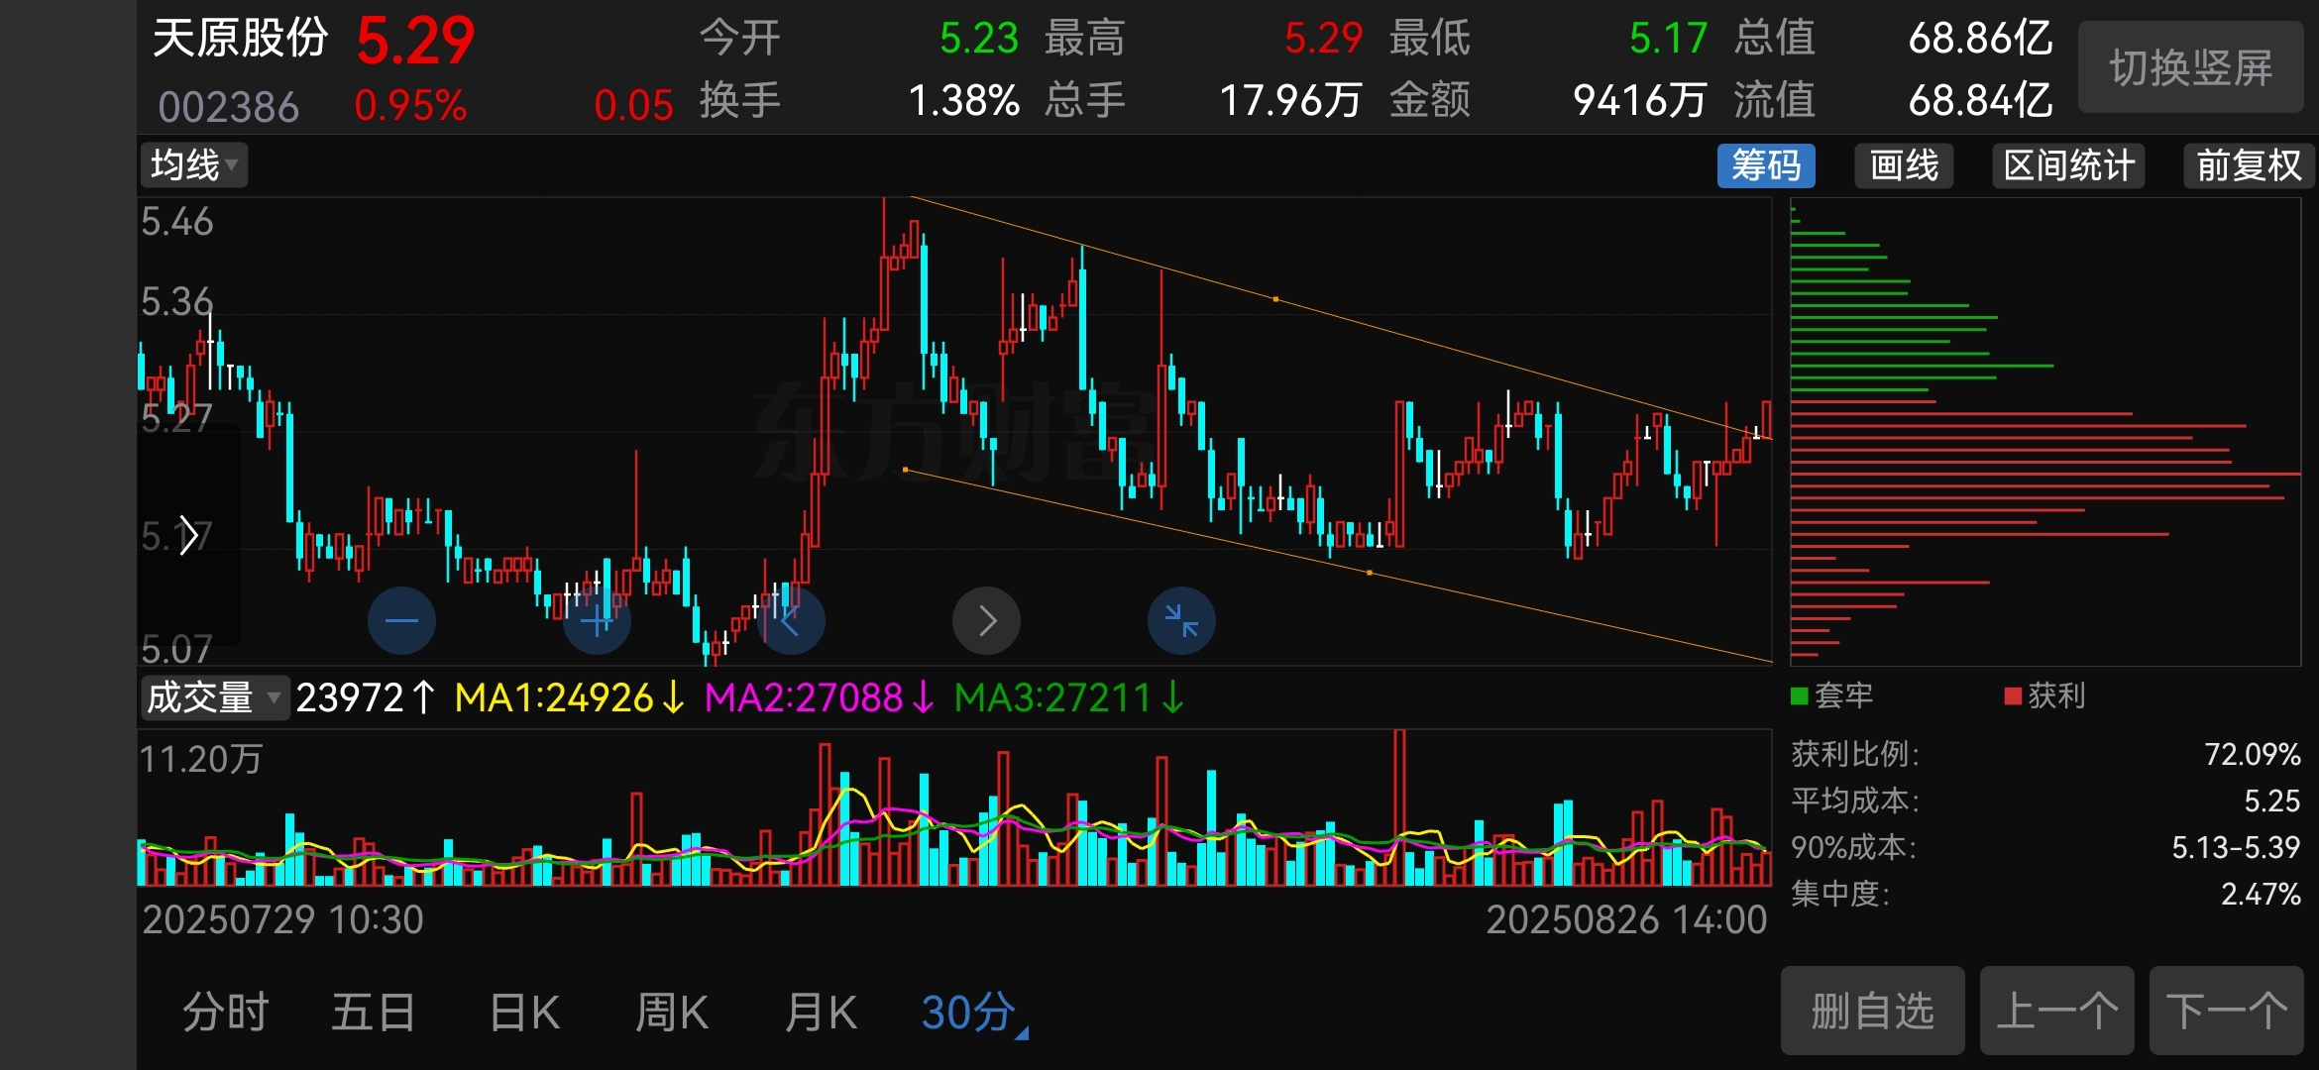Pan chart left with blue arrow icon
The image size is (2319, 1070).
791,621
